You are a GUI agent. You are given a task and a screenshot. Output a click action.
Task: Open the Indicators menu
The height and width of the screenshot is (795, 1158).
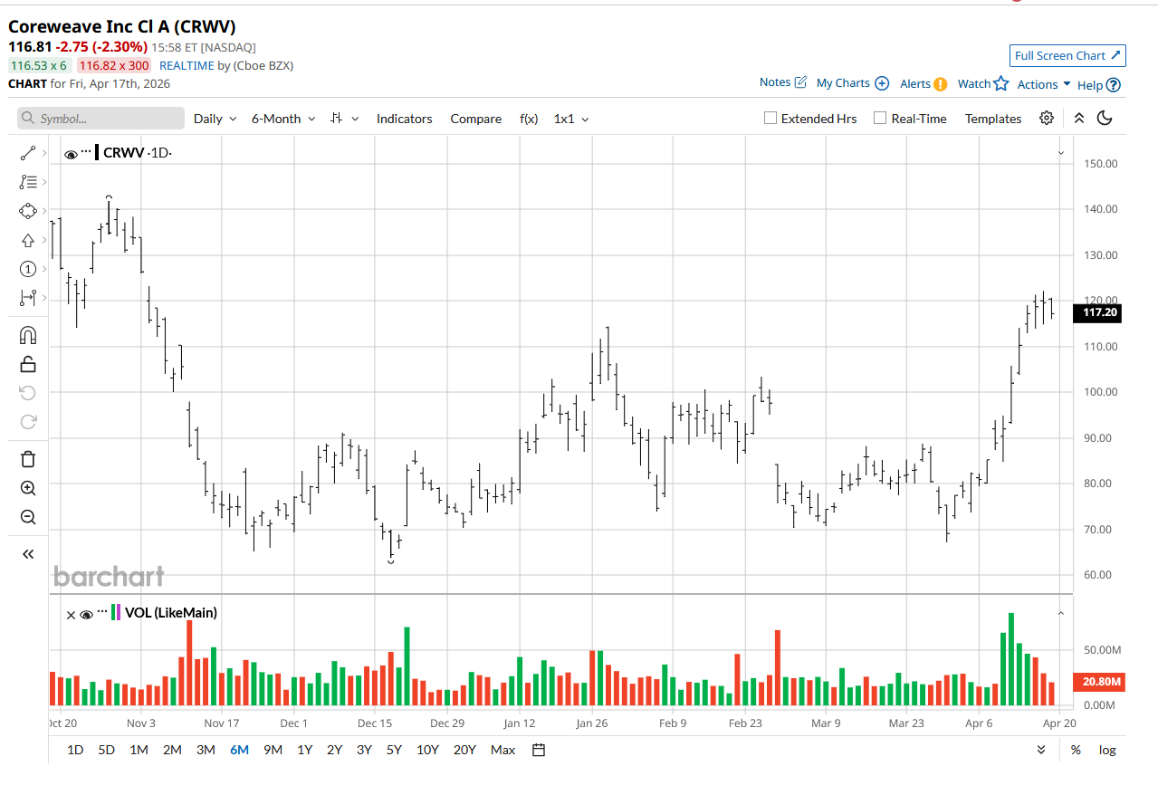(x=405, y=119)
